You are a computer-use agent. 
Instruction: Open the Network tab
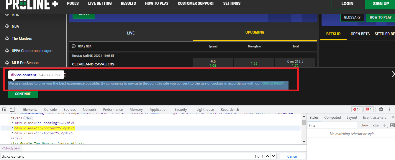[x=89, y=109]
